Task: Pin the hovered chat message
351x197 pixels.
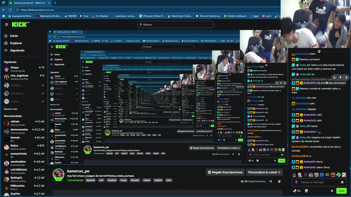Action: 340,78
